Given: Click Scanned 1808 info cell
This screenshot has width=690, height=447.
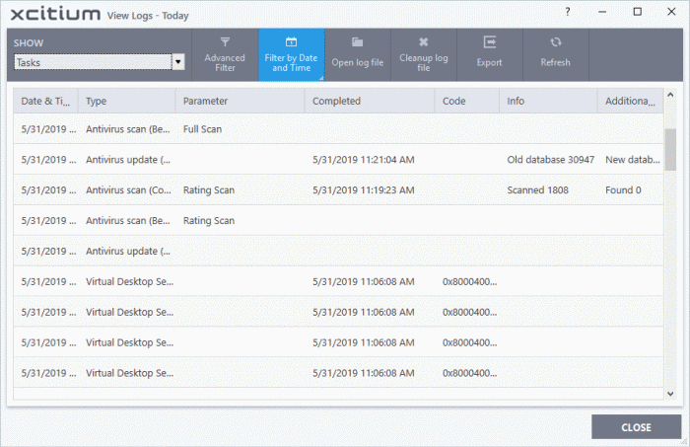Looking at the screenshot, I should point(538,189).
